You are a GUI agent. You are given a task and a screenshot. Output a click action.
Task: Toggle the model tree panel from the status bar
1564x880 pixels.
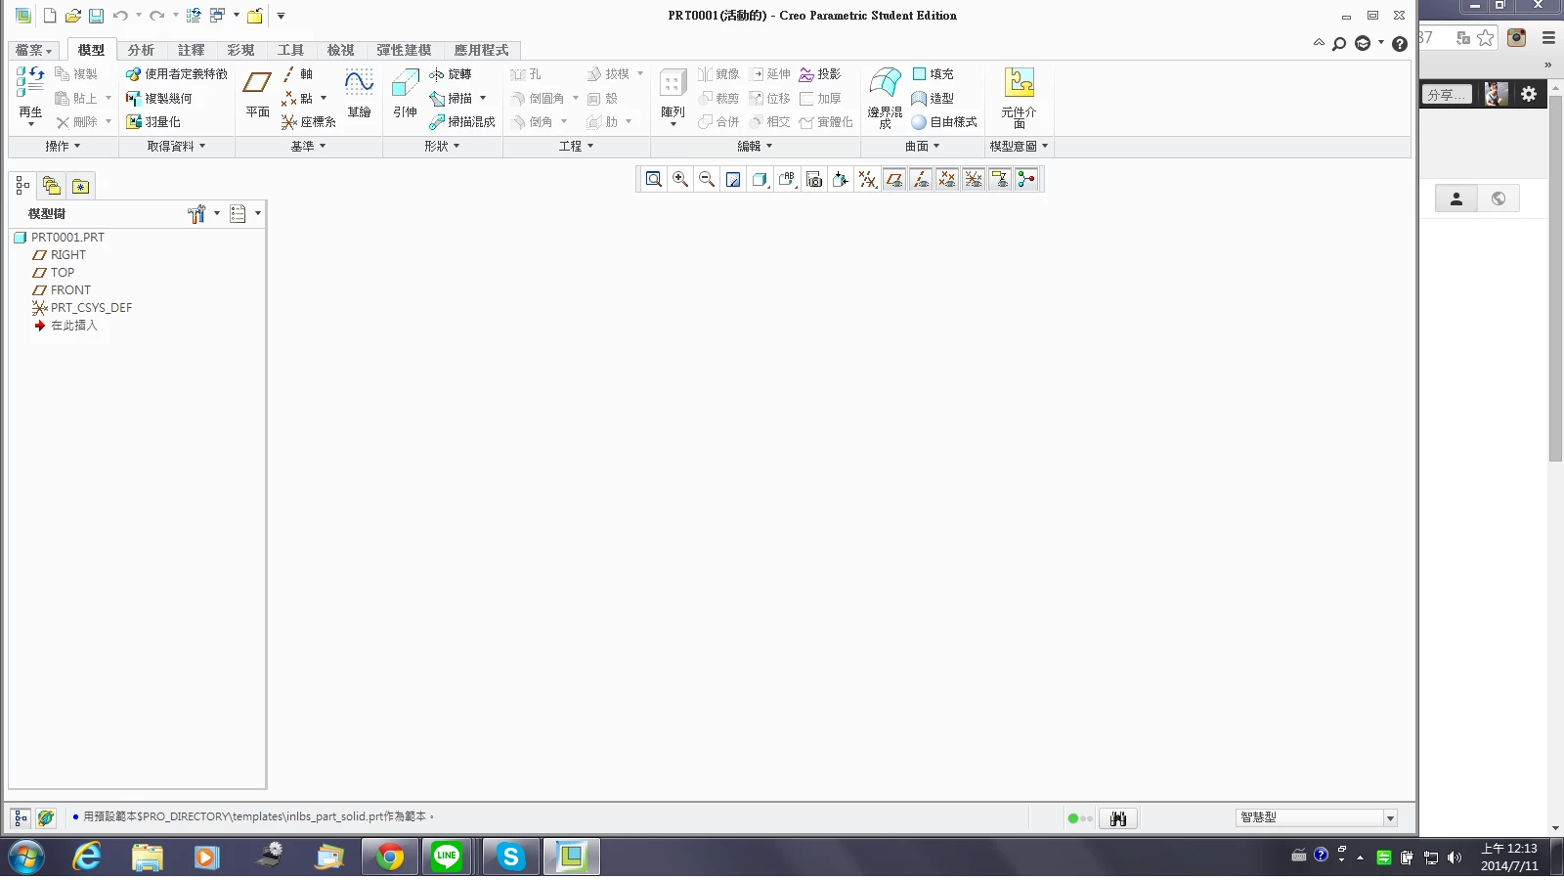[x=21, y=817]
